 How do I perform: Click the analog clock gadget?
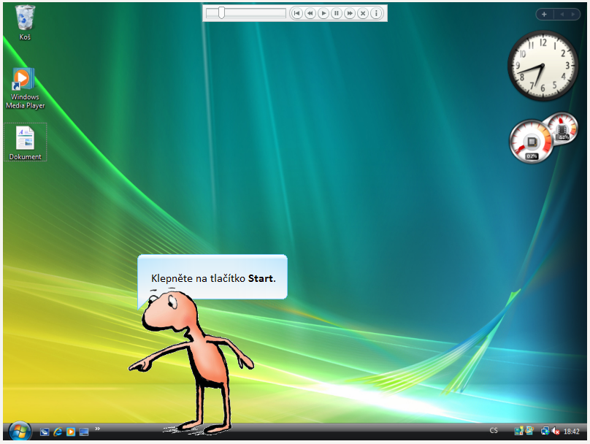(543, 66)
